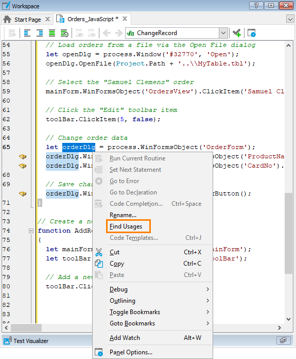Viewport: 296px width, 359px height.
Task: Close the Orders_JavaScript tab
Action: click(x=125, y=19)
